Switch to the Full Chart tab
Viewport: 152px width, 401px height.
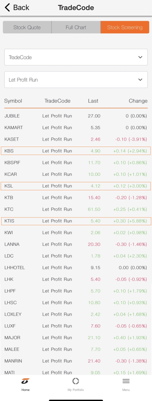(76, 27)
